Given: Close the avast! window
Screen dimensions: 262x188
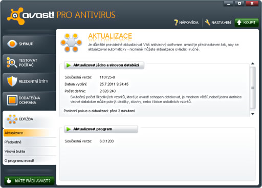Looking at the screenshot, I should click(x=252, y=4).
